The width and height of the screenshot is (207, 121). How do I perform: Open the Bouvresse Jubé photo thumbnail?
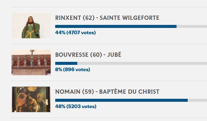tap(31, 62)
